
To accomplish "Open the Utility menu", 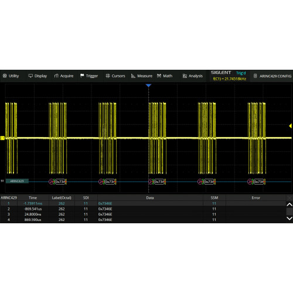I will [11, 76].
